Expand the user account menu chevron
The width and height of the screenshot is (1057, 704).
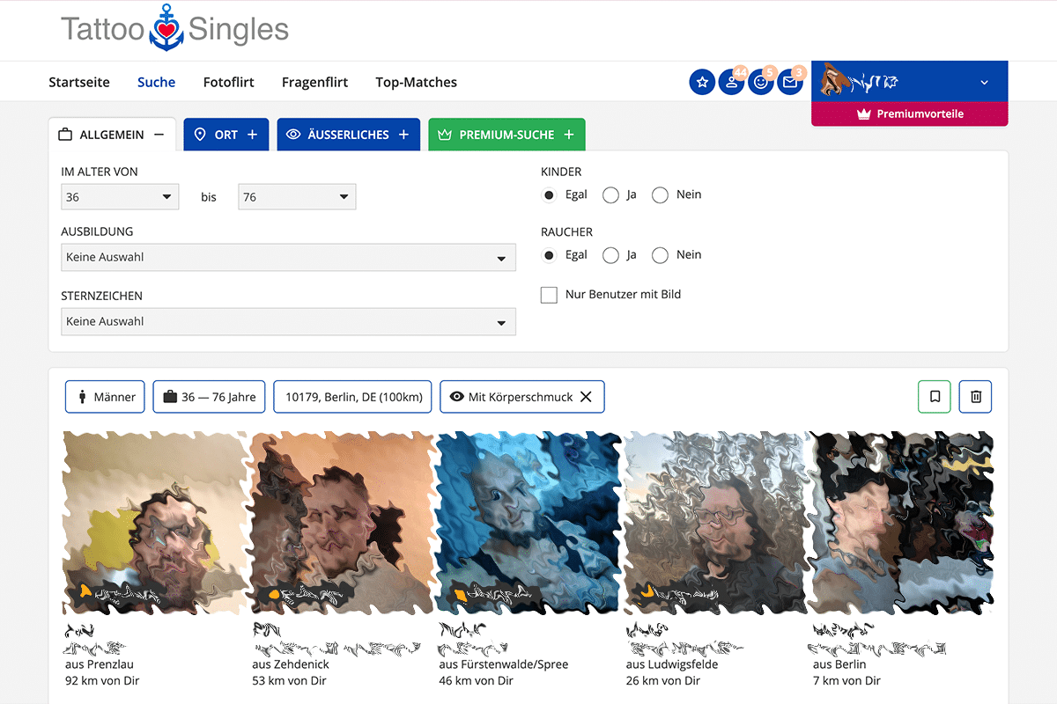984,83
